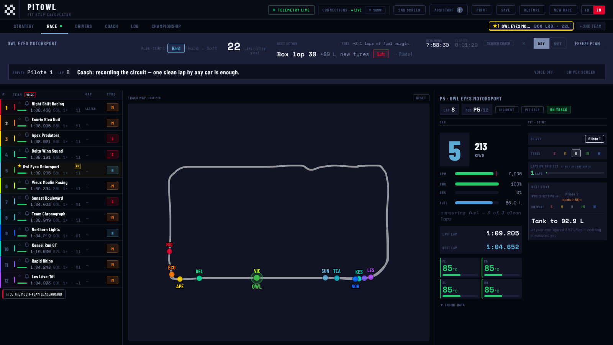Image resolution: width=613 pixels, height=345 pixels.
Task: Star the Delta Wing Squad team
Action: [20, 151]
